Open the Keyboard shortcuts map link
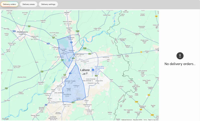 [126, 120]
